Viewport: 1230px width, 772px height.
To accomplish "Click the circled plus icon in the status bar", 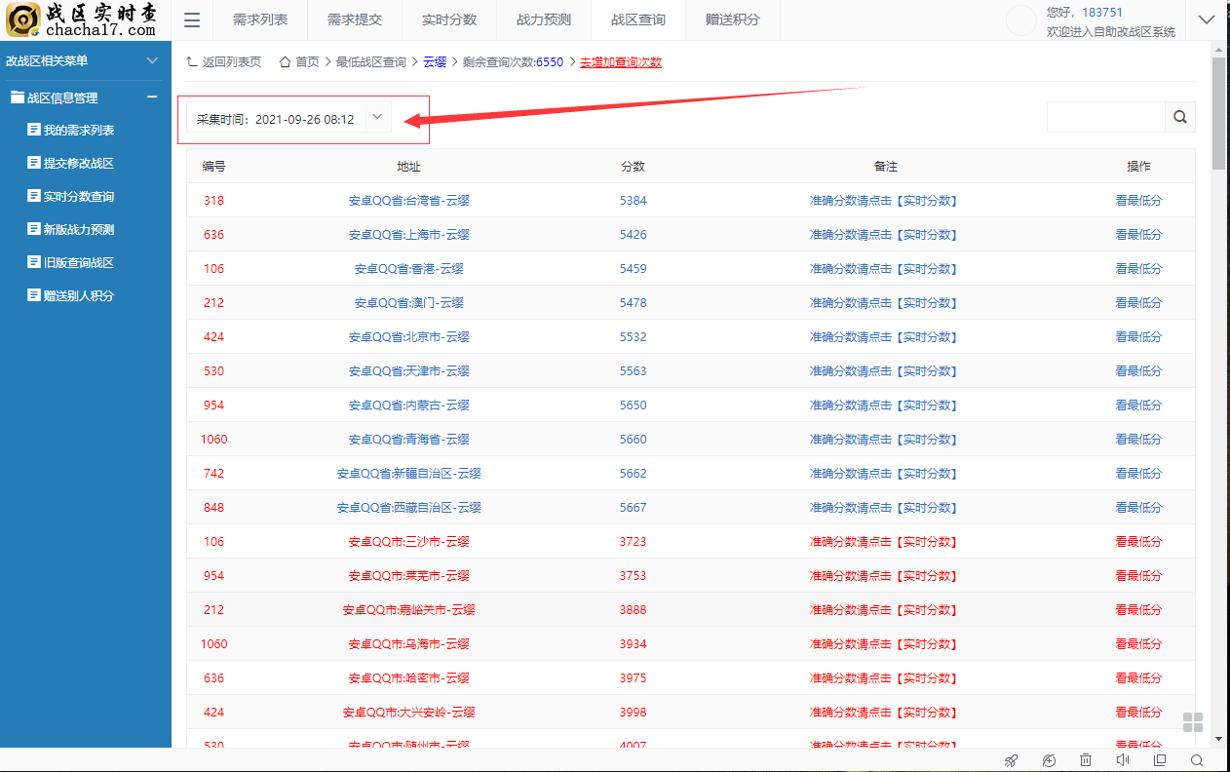I will [x=1048, y=759].
